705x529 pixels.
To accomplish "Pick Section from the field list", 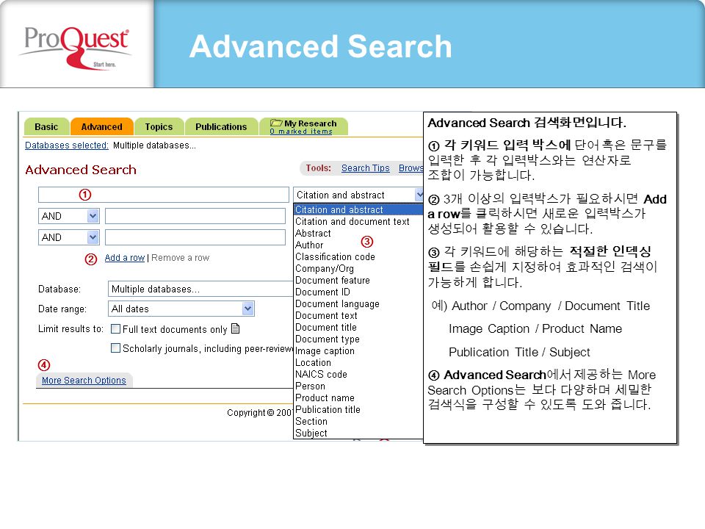I will [x=358, y=422].
